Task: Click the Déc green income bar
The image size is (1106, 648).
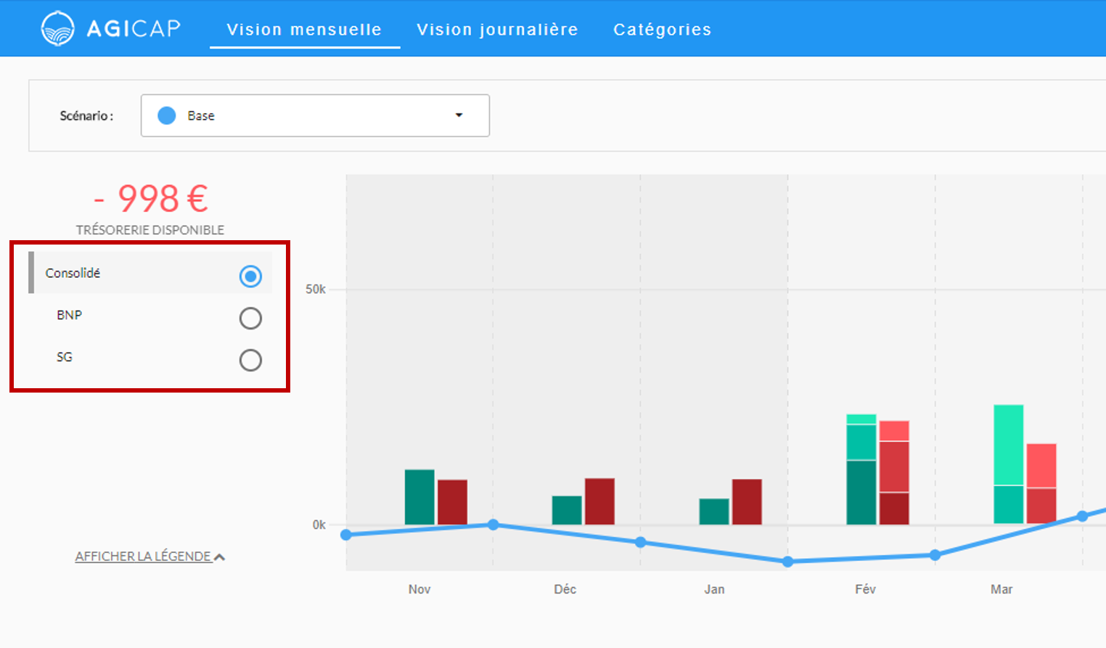Action: click(567, 510)
